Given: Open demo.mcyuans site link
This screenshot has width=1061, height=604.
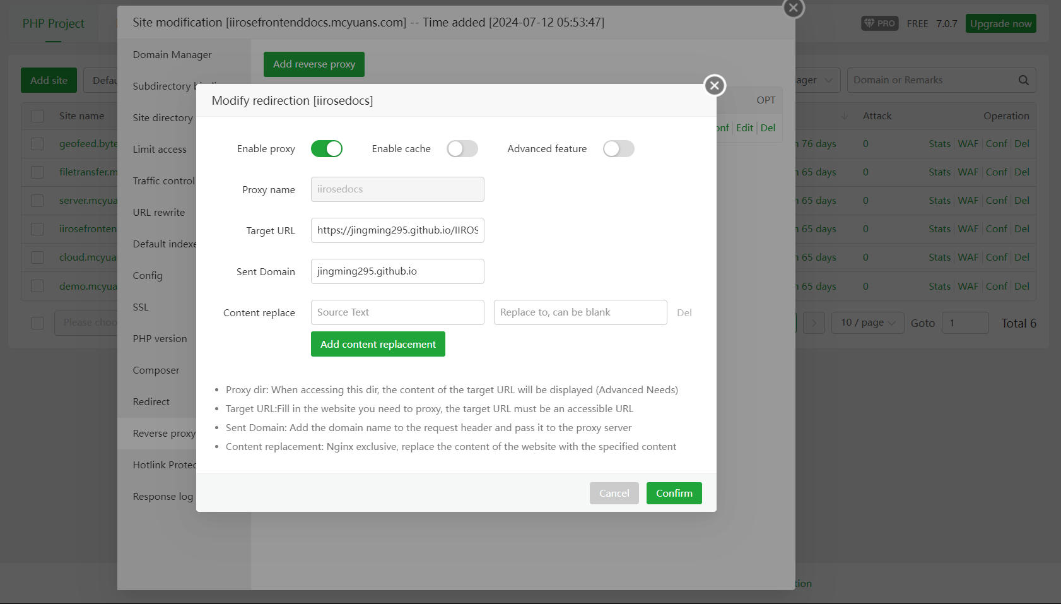Looking at the screenshot, I should tap(88, 287).
